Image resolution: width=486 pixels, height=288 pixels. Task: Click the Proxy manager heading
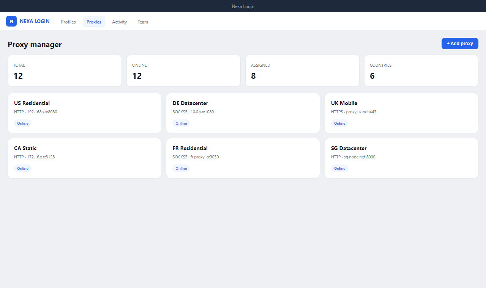coord(35,44)
